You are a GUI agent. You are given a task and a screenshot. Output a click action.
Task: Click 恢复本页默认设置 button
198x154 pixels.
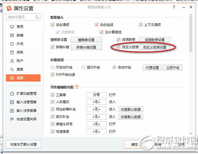23,144
